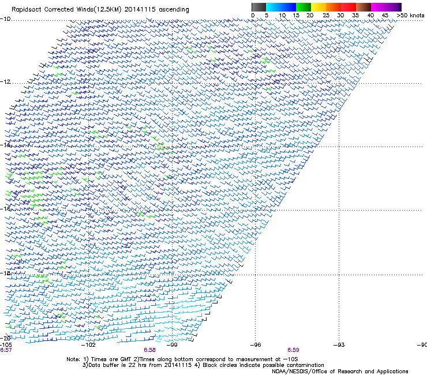Viewport: 427px width, 375px height.
Task: Click the -93 longitude axis label
Action: pos(339,345)
